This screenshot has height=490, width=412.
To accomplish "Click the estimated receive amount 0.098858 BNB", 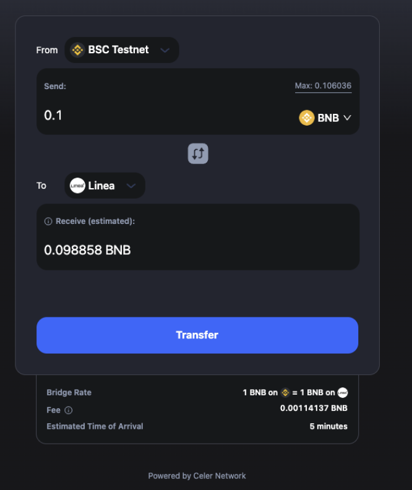I will click(x=87, y=250).
